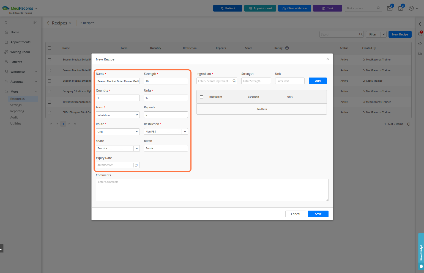Open Appointments in the sidebar
Image resolution: width=424 pixels, height=273 pixels.
[x=20, y=42]
